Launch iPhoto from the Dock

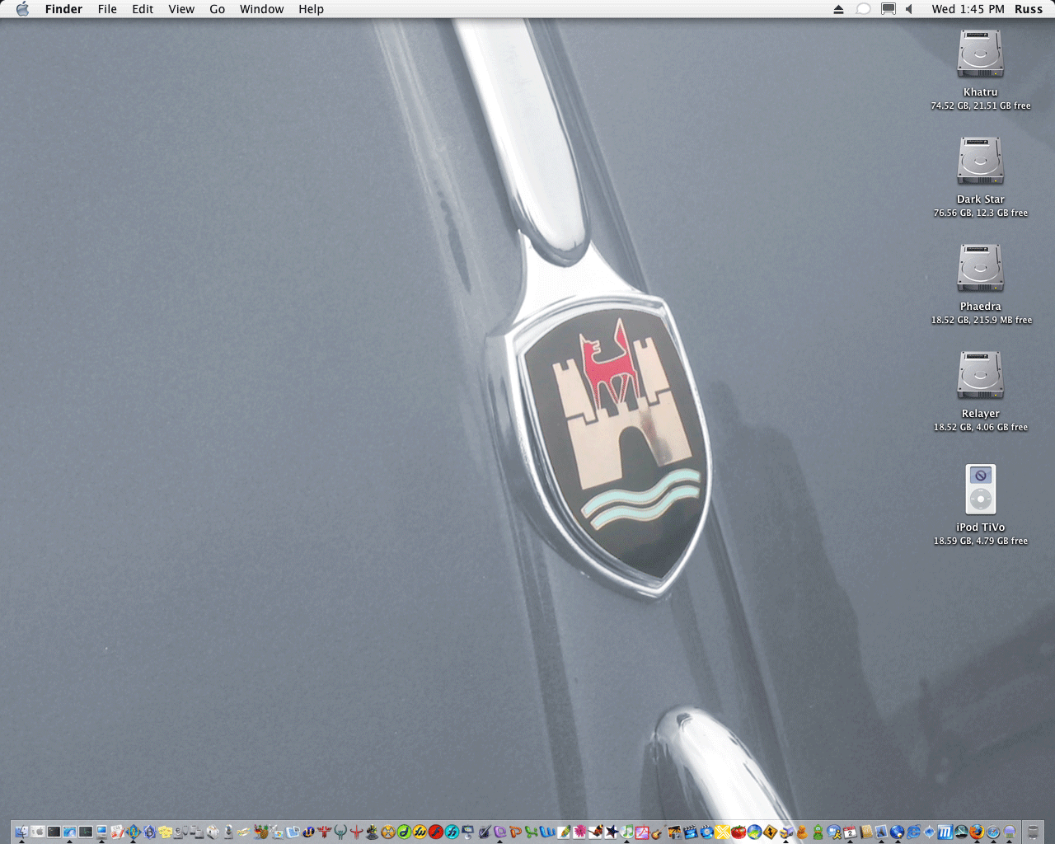(x=674, y=832)
